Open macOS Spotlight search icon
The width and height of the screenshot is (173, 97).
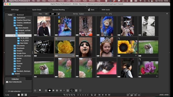point(149,1)
